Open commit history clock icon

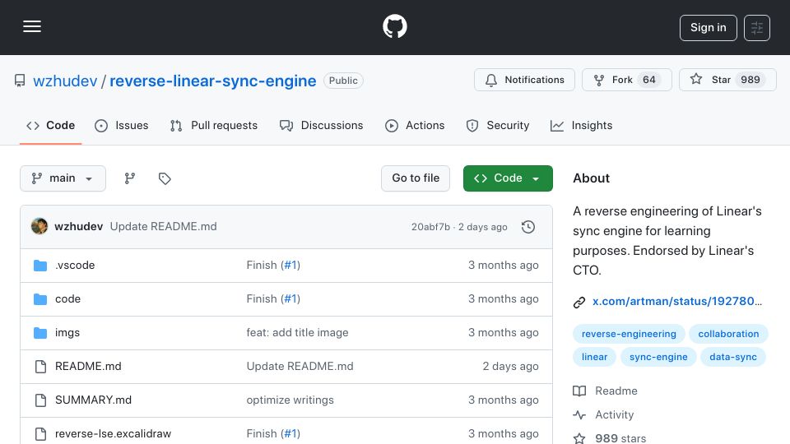pos(528,227)
